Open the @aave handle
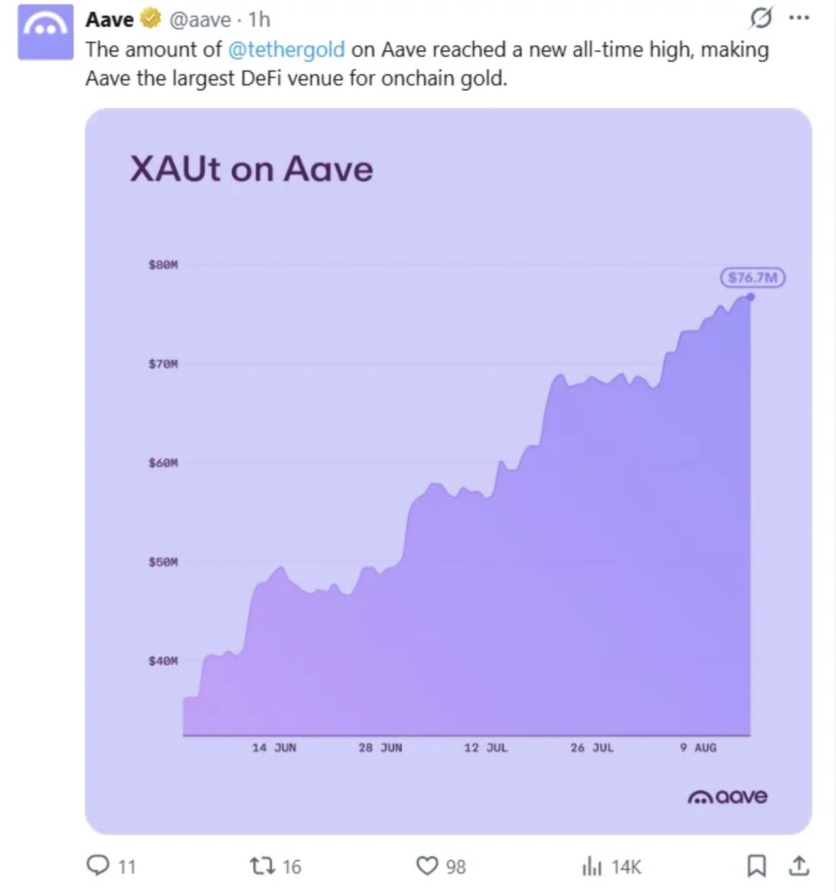The height and width of the screenshot is (893, 836). (200, 20)
